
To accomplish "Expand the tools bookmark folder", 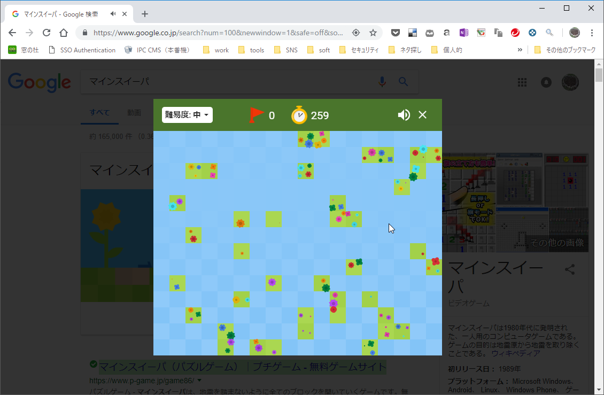I will point(251,50).
